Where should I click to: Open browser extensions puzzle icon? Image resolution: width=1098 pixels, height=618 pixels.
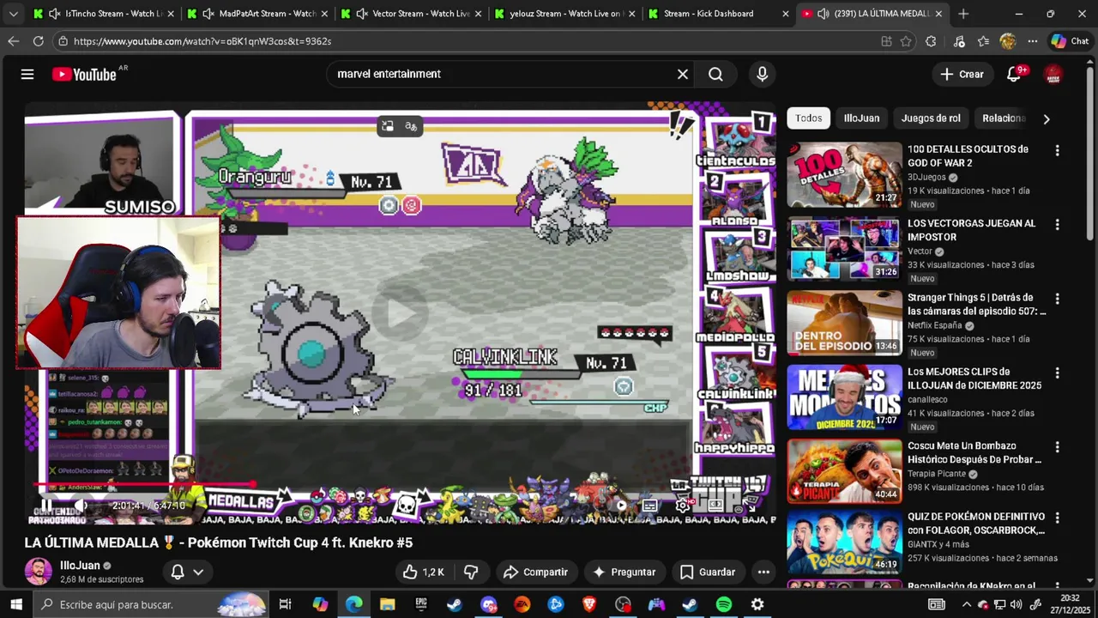click(x=931, y=41)
